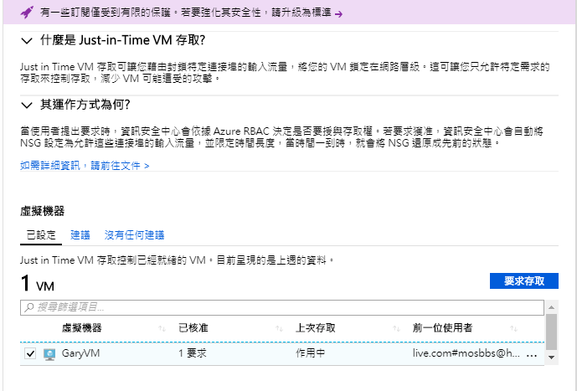
Task: Click the table scrollbar up arrow
Action: tap(551, 307)
